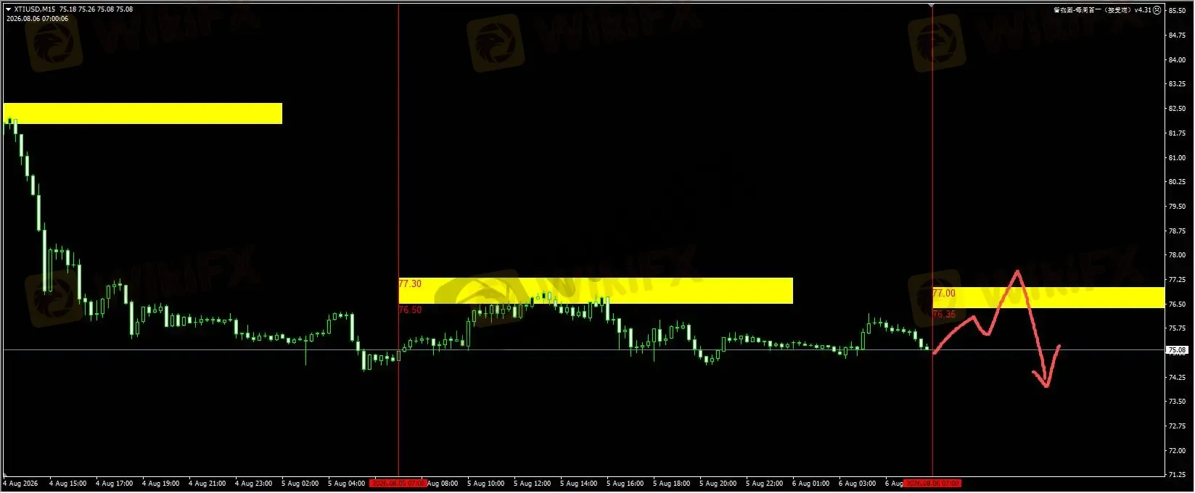Screen dimensions: 1195x493
Task: Click the 72.75 price scale value
Action: (1177, 426)
